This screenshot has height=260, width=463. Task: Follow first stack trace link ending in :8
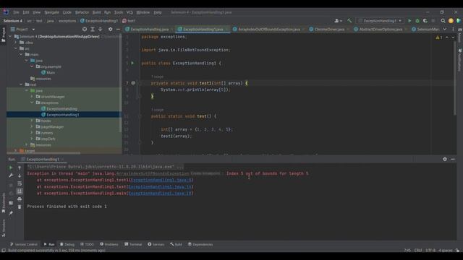[x=162, y=180]
